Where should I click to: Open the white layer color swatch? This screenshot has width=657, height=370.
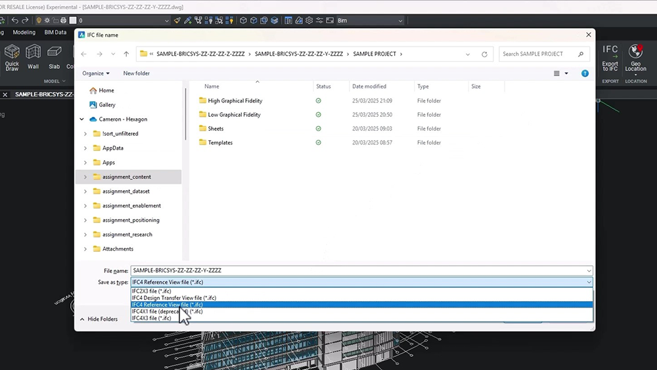73,20
